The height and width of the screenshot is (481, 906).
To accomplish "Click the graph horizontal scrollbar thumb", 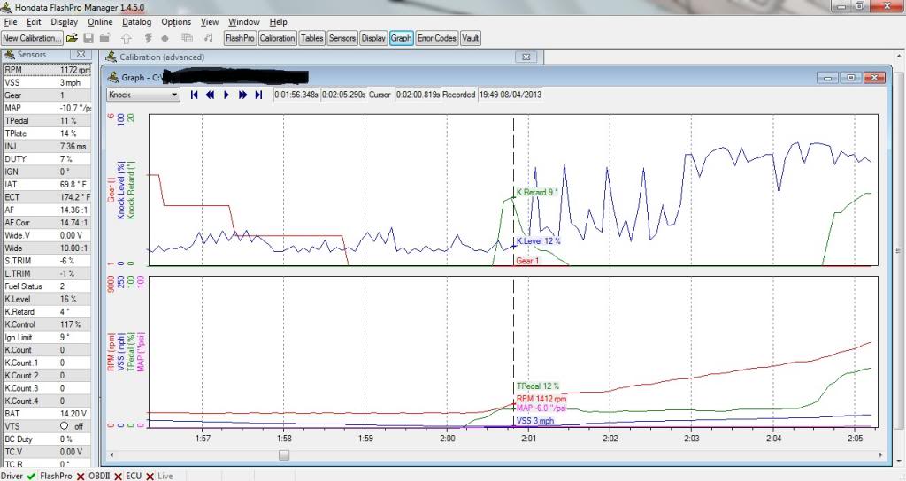I will coord(284,455).
